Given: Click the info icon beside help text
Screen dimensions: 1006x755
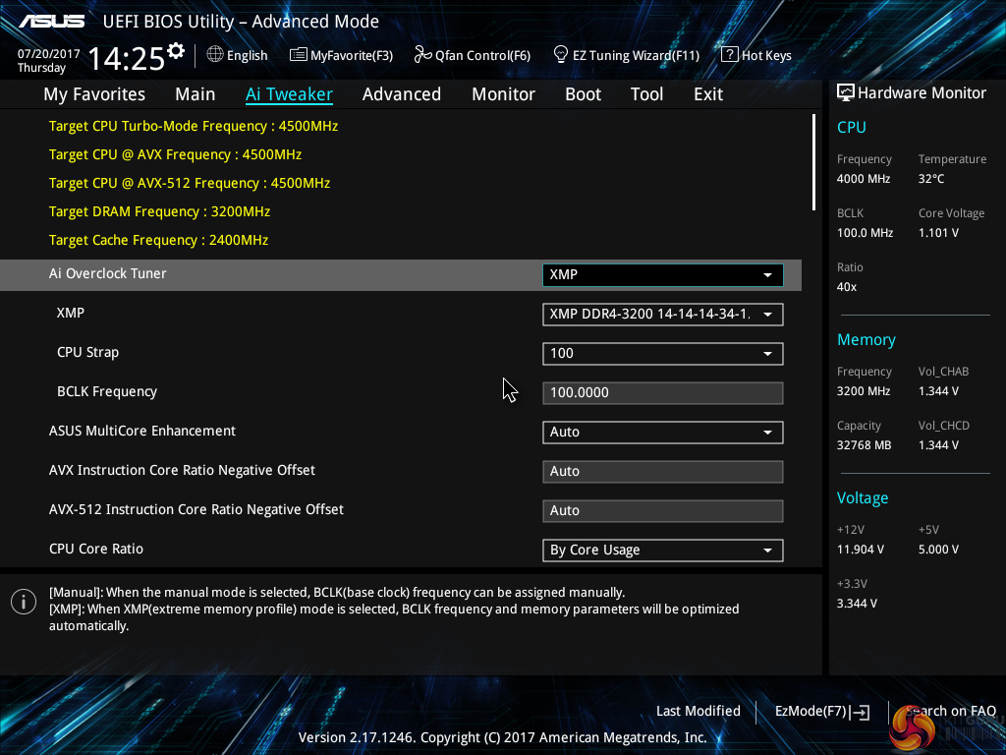Looking at the screenshot, I should pyautogui.click(x=24, y=602).
